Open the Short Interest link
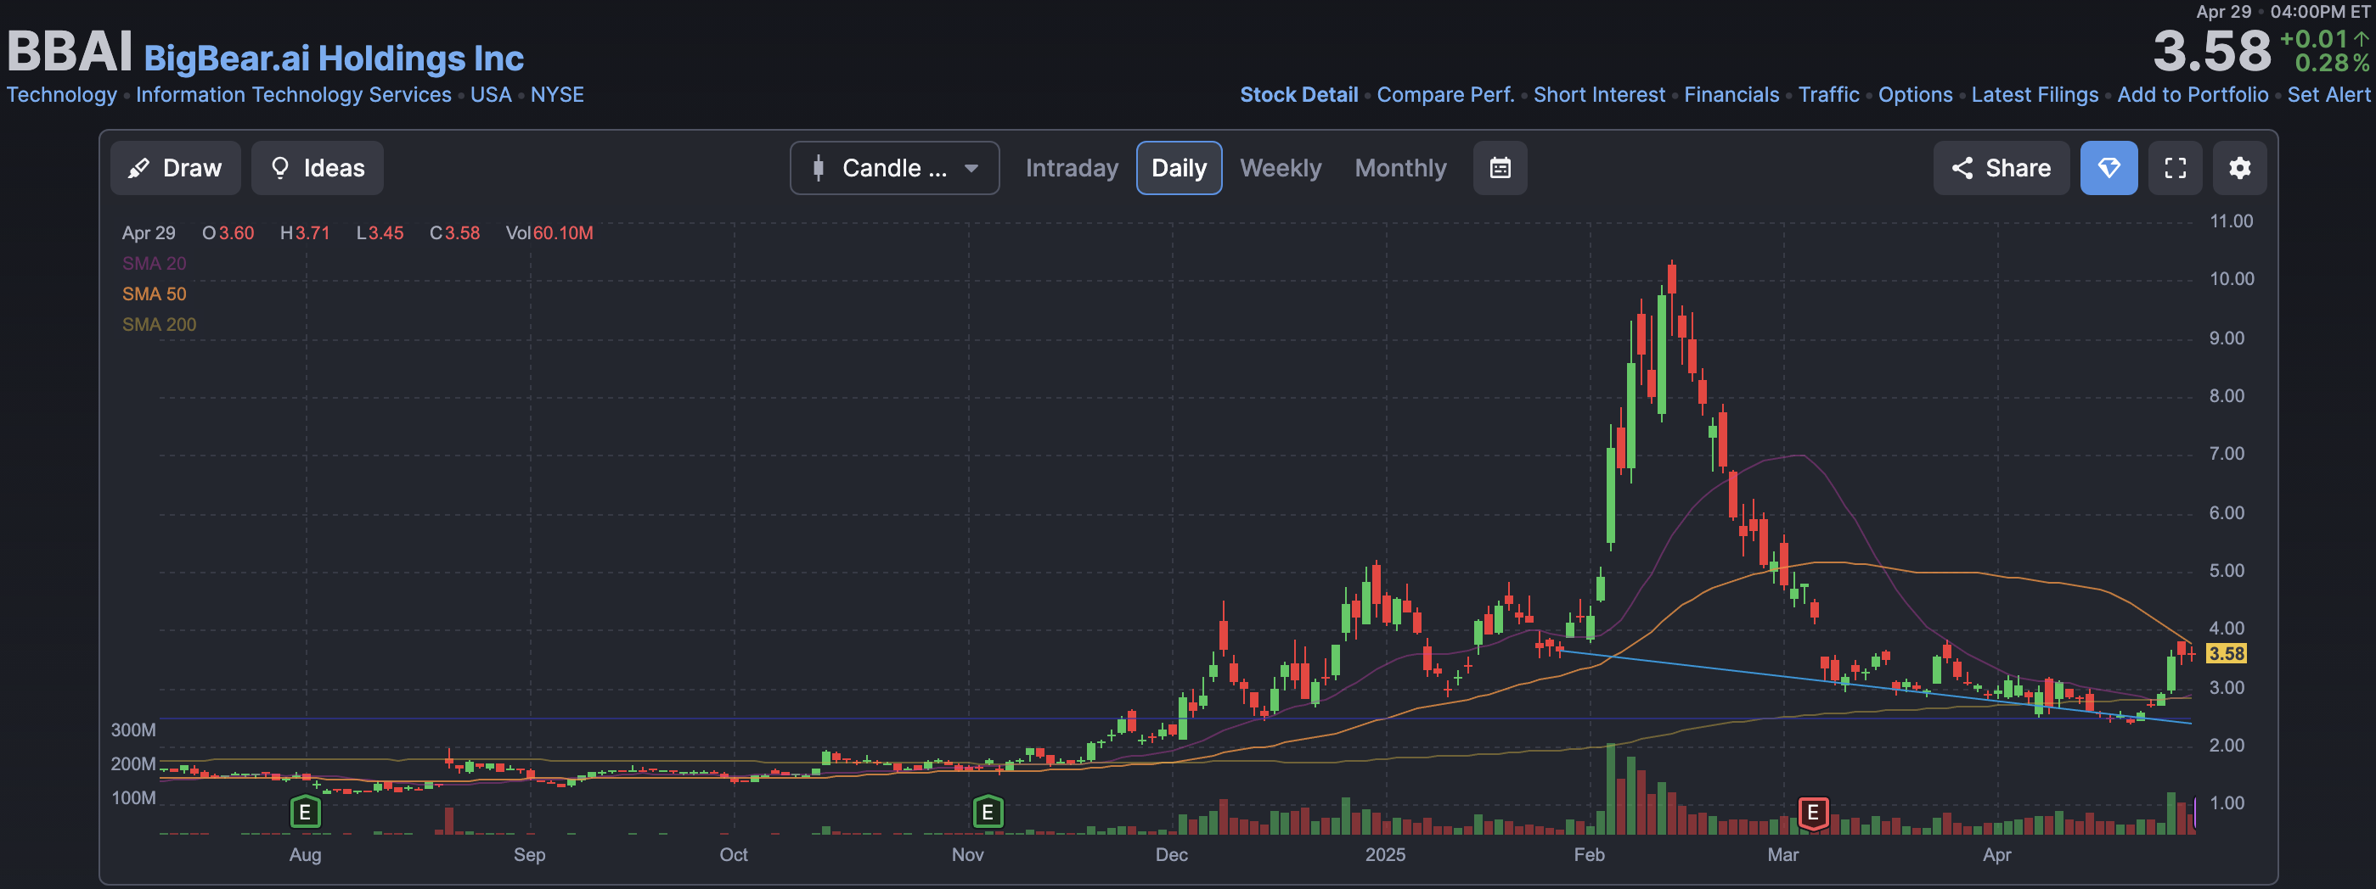Screen dimensions: 2376x889 coord(1599,95)
